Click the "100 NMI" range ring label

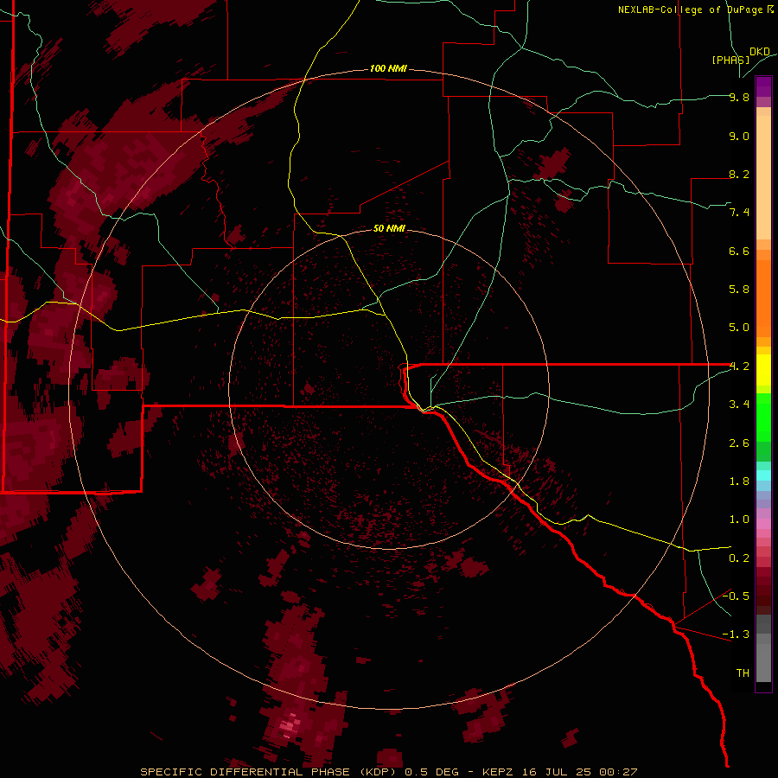(x=388, y=68)
